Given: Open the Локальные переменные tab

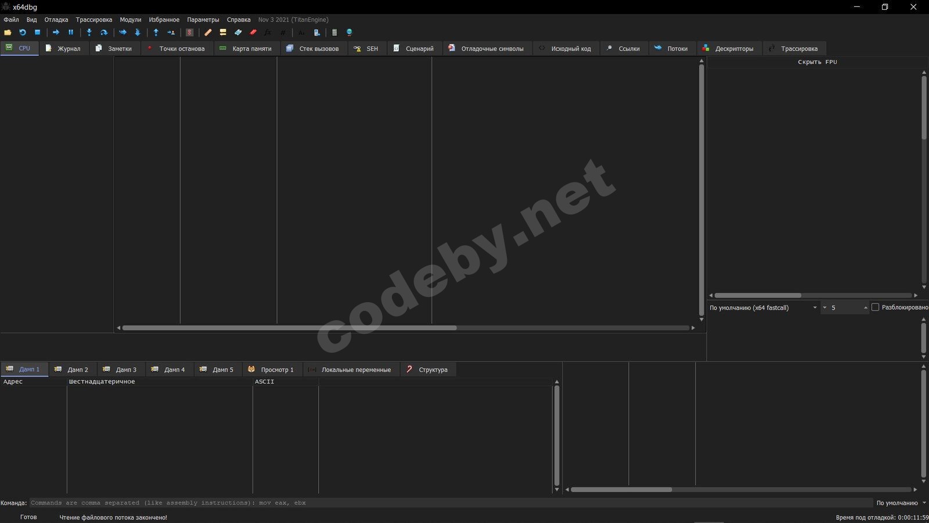Looking at the screenshot, I should (x=351, y=369).
